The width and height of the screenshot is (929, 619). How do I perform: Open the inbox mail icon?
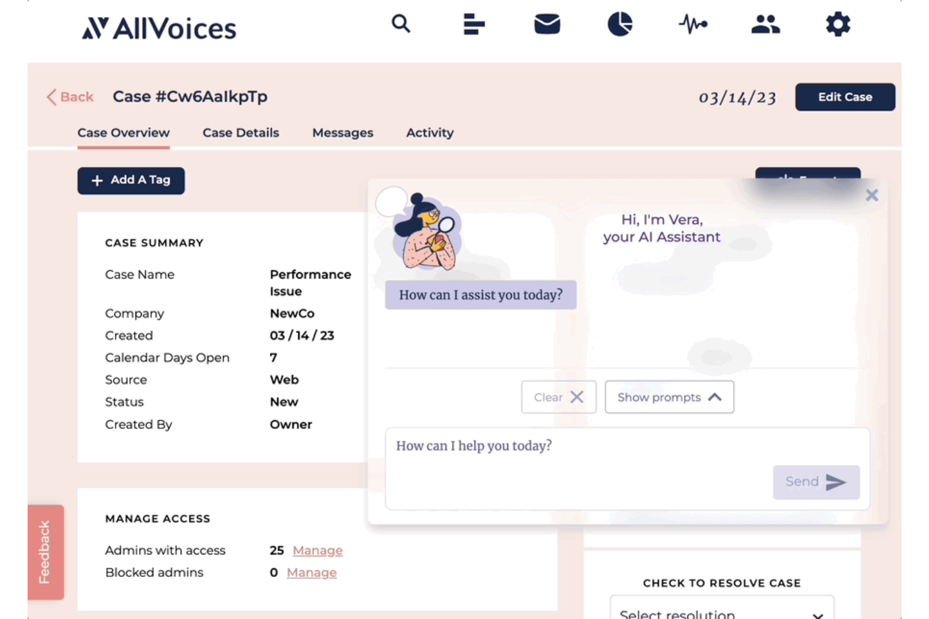(547, 24)
